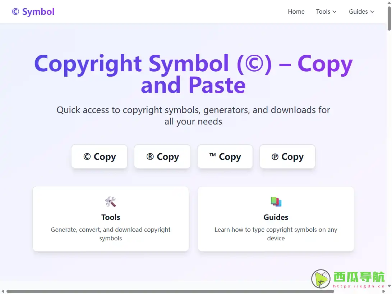
Task: Click the books icon on Guides card
Action: [276, 202]
